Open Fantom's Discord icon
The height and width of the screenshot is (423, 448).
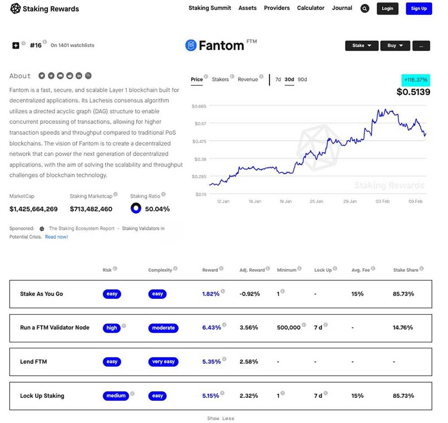point(60,76)
